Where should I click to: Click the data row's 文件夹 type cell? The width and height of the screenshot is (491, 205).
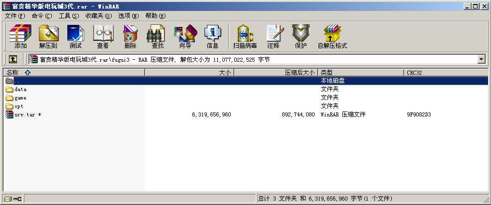(x=329, y=89)
